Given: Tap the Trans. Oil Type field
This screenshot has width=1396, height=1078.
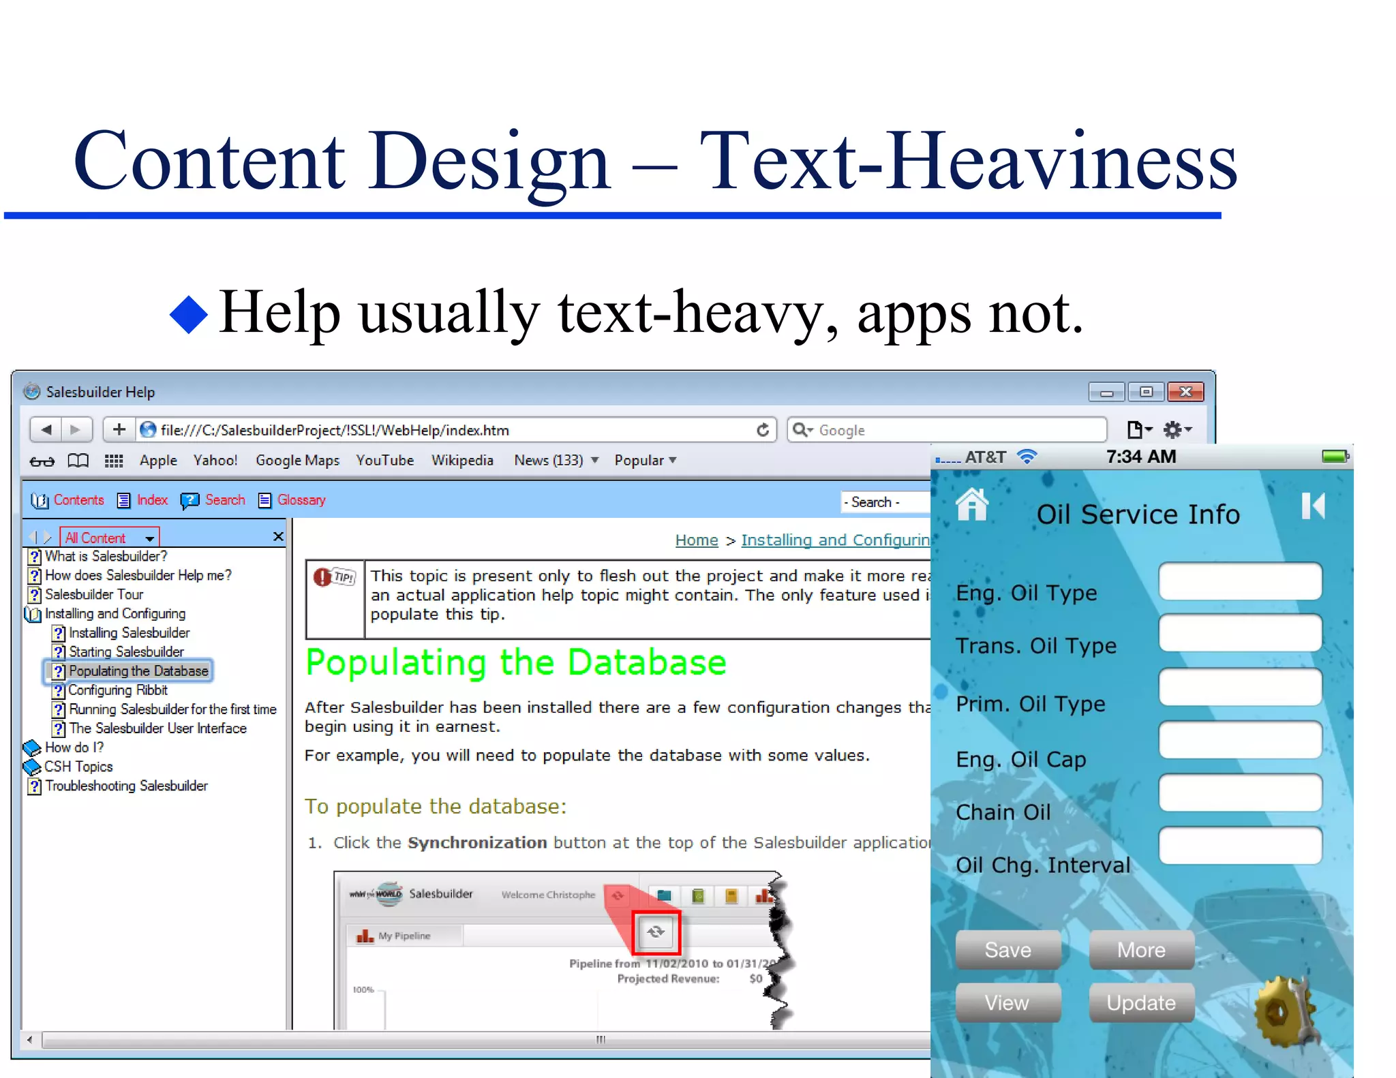Looking at the screenshot, I should pyautogui.click(x=1240, y=633).
